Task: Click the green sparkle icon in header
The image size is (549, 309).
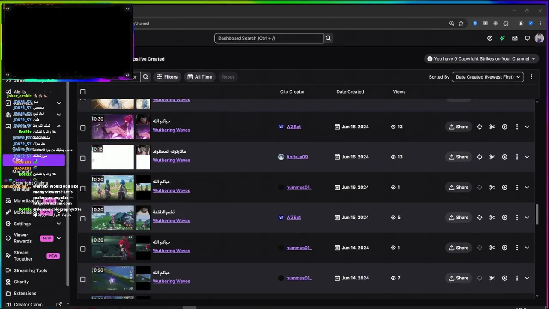Action: (x=502, y=38)
